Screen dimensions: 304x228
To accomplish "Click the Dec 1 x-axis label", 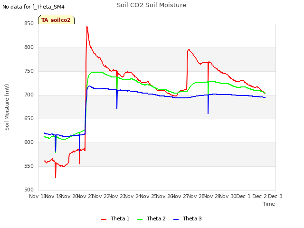I will [244, 196].
